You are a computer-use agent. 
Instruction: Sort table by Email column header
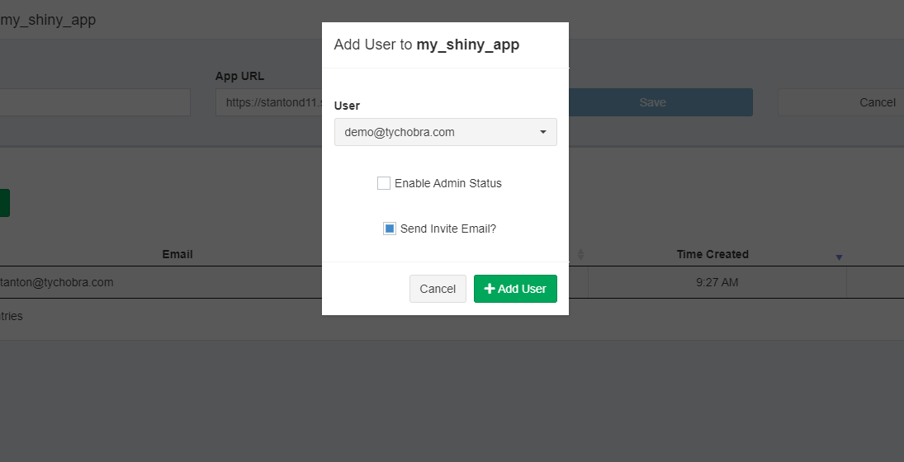coord(177,254)
